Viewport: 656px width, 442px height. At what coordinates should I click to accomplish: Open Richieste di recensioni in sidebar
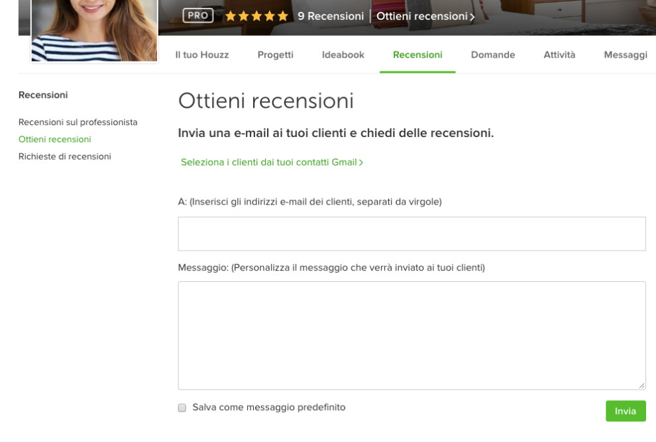pyautogui.click(x=65, y=157)
